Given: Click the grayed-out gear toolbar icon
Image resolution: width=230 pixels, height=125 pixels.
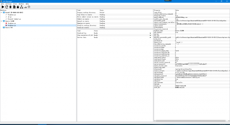Looking at the screenshot, I should point(29,7).
